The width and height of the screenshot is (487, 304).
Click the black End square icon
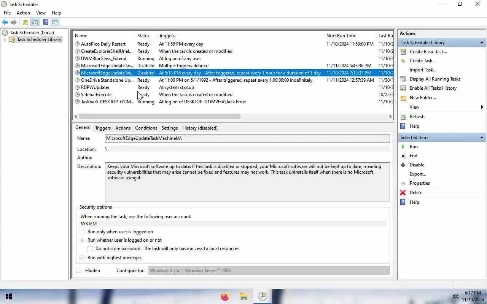[403, 156]
